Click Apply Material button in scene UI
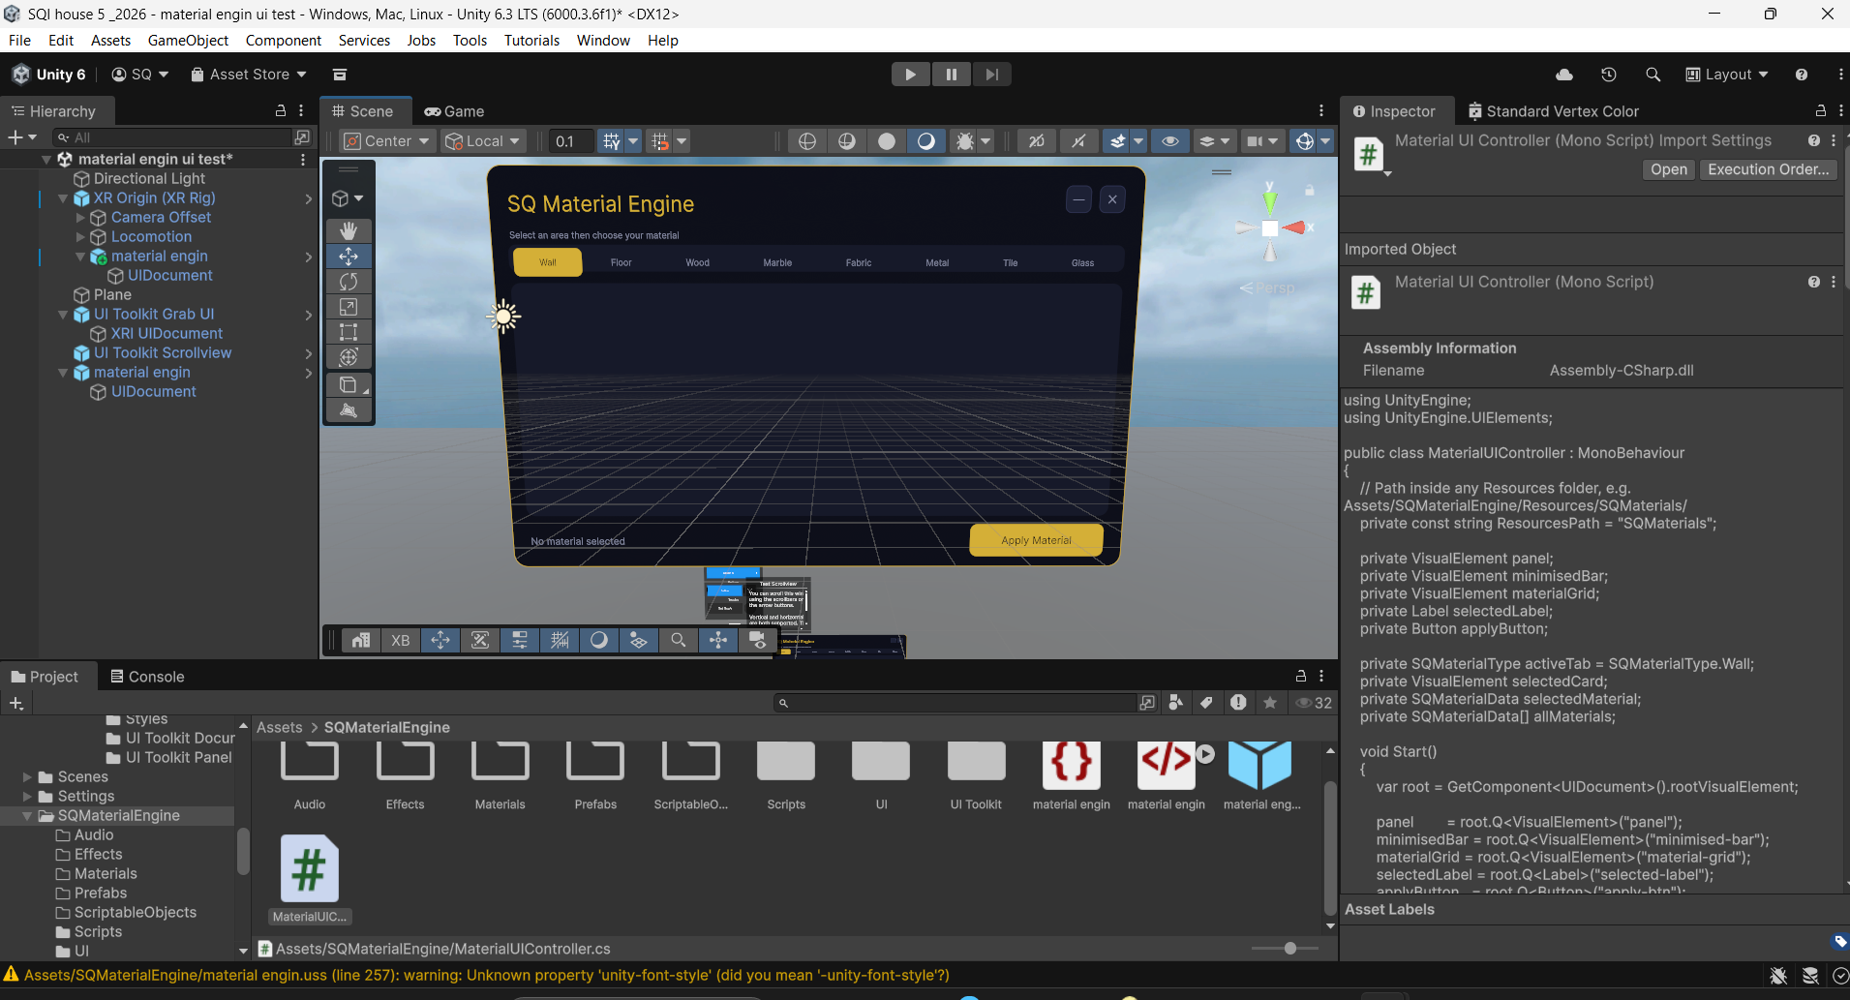 coord(1036,540)
